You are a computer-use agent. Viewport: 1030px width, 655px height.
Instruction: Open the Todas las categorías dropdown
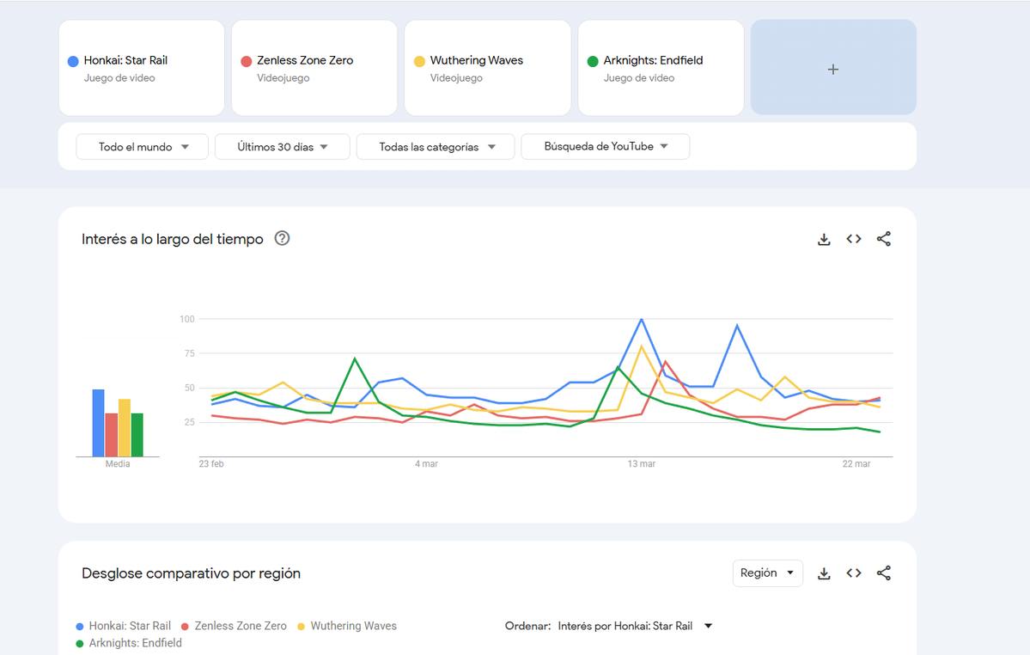click(436, 146)
